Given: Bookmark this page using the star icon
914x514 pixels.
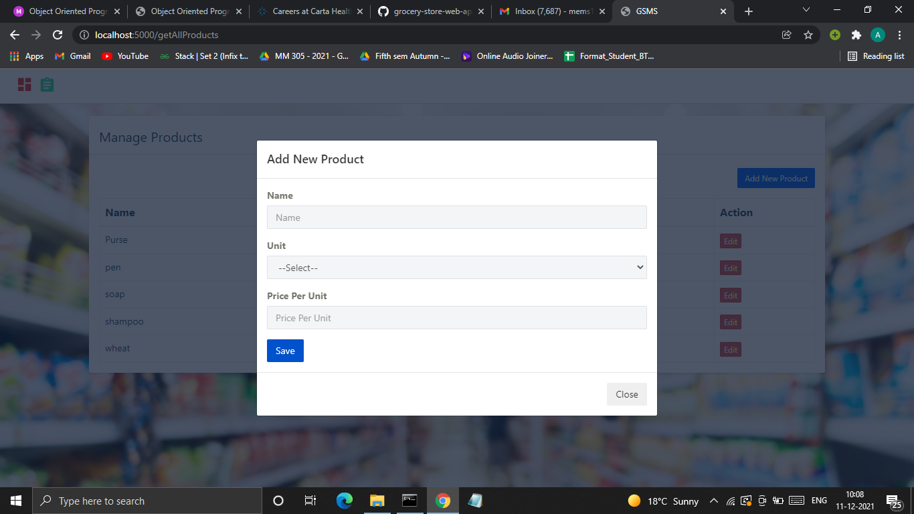Looking at the screenshot, I should [x=809, y=35].
